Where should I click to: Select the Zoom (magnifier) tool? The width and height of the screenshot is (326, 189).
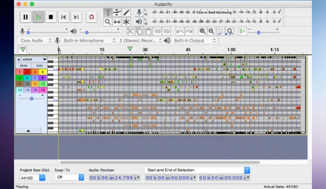pos(108,21)
